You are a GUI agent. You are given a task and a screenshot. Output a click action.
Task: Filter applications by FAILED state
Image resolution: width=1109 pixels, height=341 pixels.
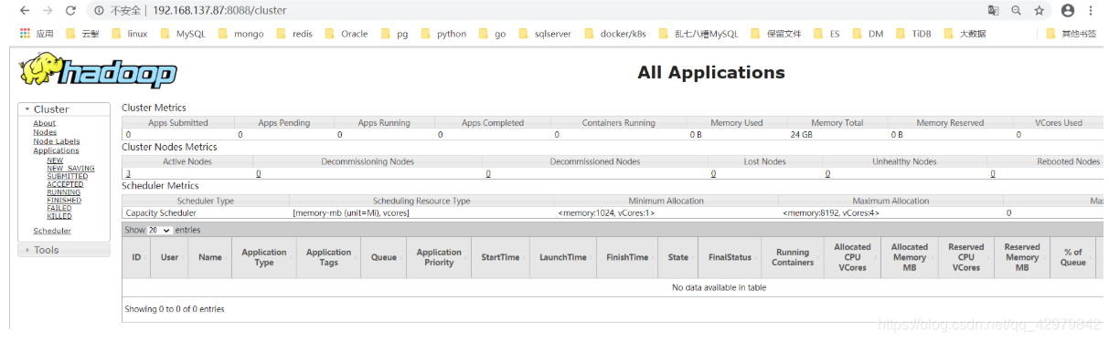pyautogui.click(x=59, y=209)
